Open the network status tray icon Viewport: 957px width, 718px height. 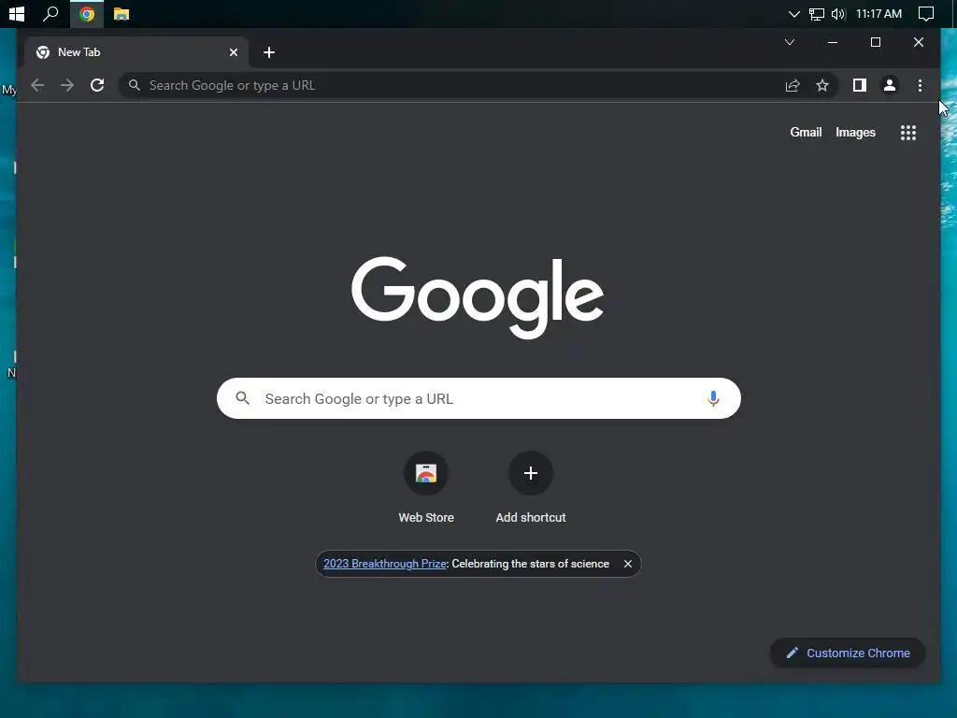(x=816, y=14)
